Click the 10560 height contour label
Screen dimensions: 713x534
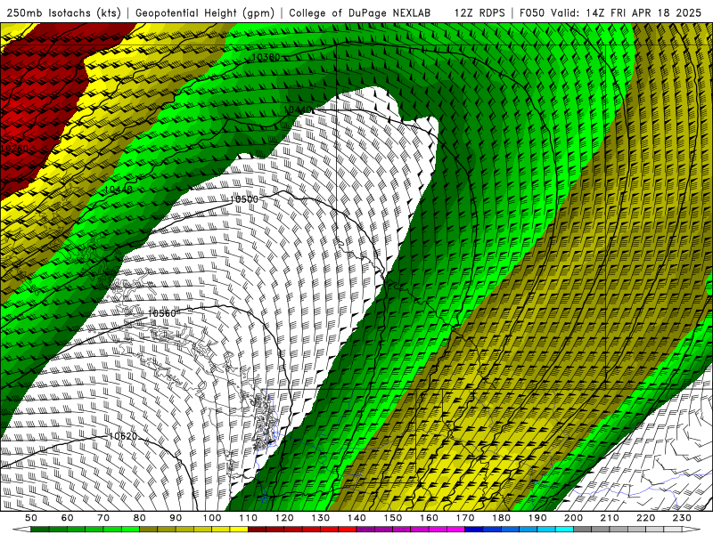pyautogui.click(x=161, y=313)
